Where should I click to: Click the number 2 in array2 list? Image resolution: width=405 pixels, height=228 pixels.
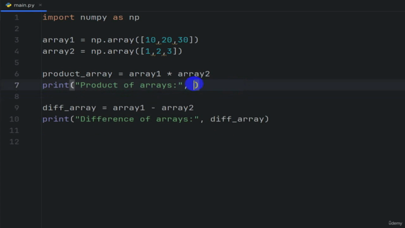[159, 51]
